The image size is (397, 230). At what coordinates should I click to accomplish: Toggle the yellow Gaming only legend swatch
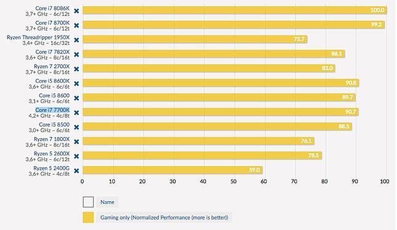click(88, 217)
